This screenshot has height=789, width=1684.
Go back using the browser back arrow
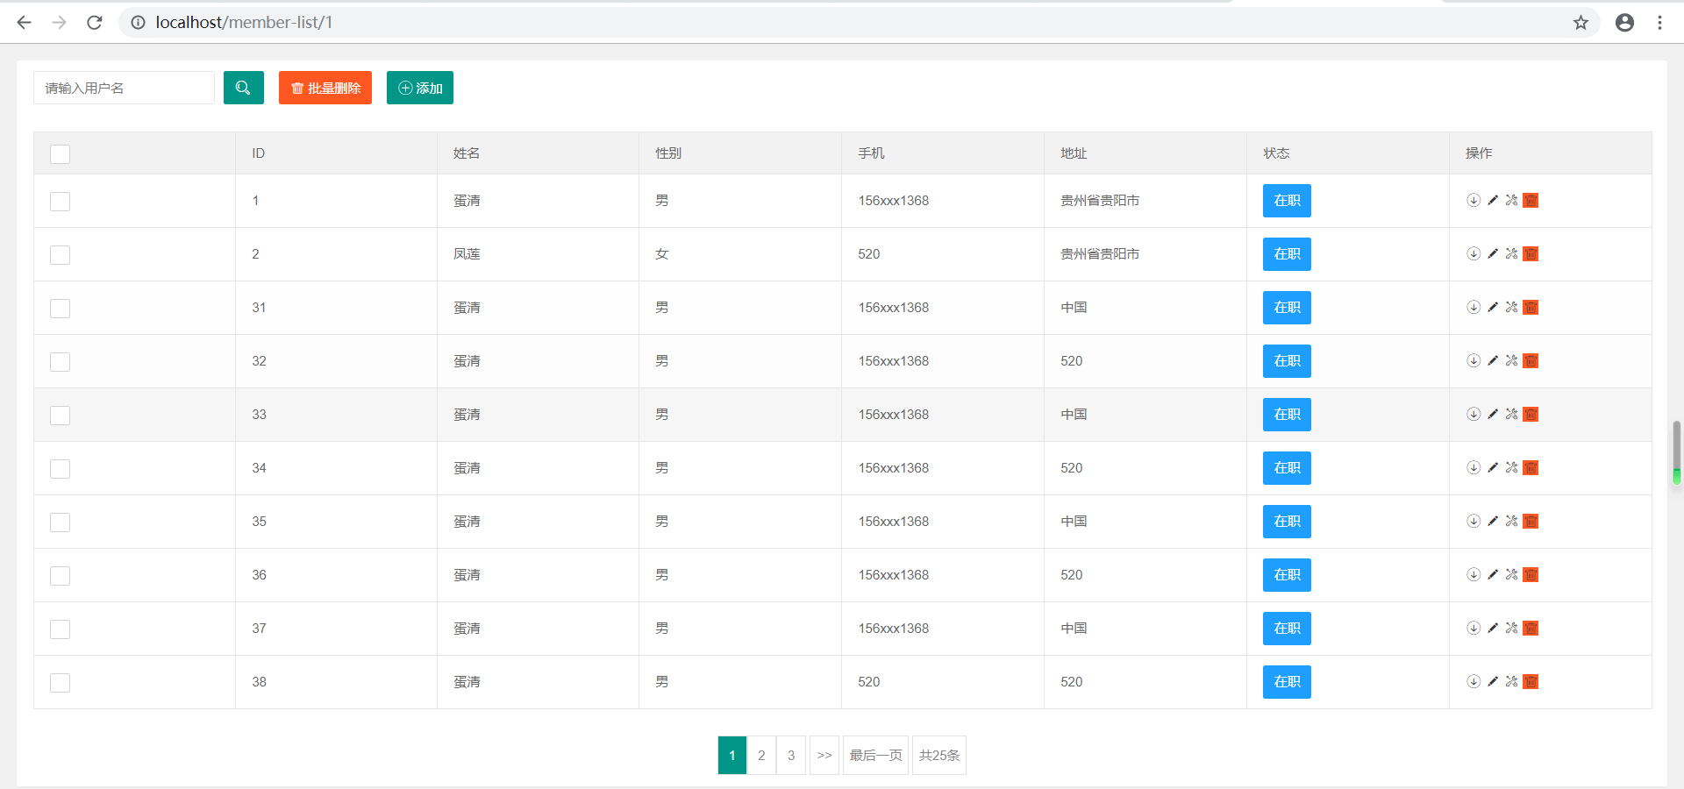pyautogui.click(x=25, y=23)
